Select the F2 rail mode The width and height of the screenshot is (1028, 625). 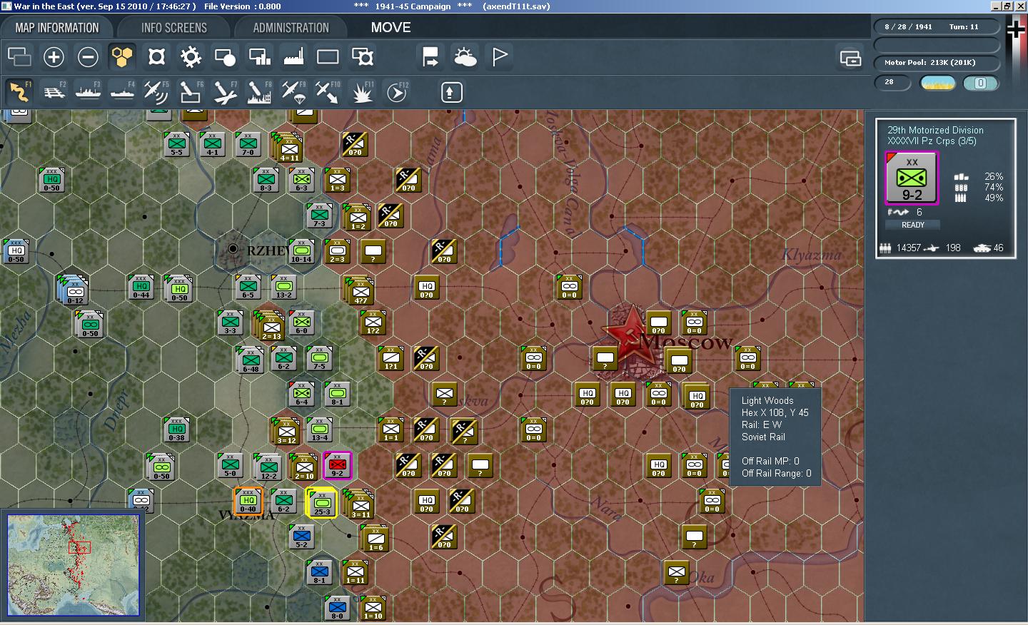coord(54,92)
